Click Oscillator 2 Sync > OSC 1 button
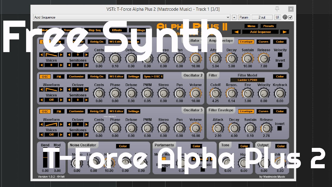 (153, 77)
